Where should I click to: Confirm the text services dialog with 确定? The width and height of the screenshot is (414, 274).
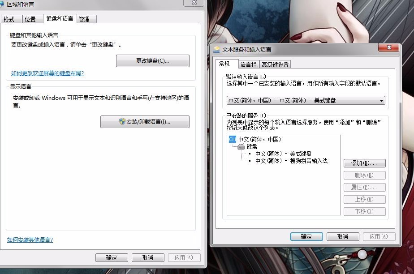(306, 236)
